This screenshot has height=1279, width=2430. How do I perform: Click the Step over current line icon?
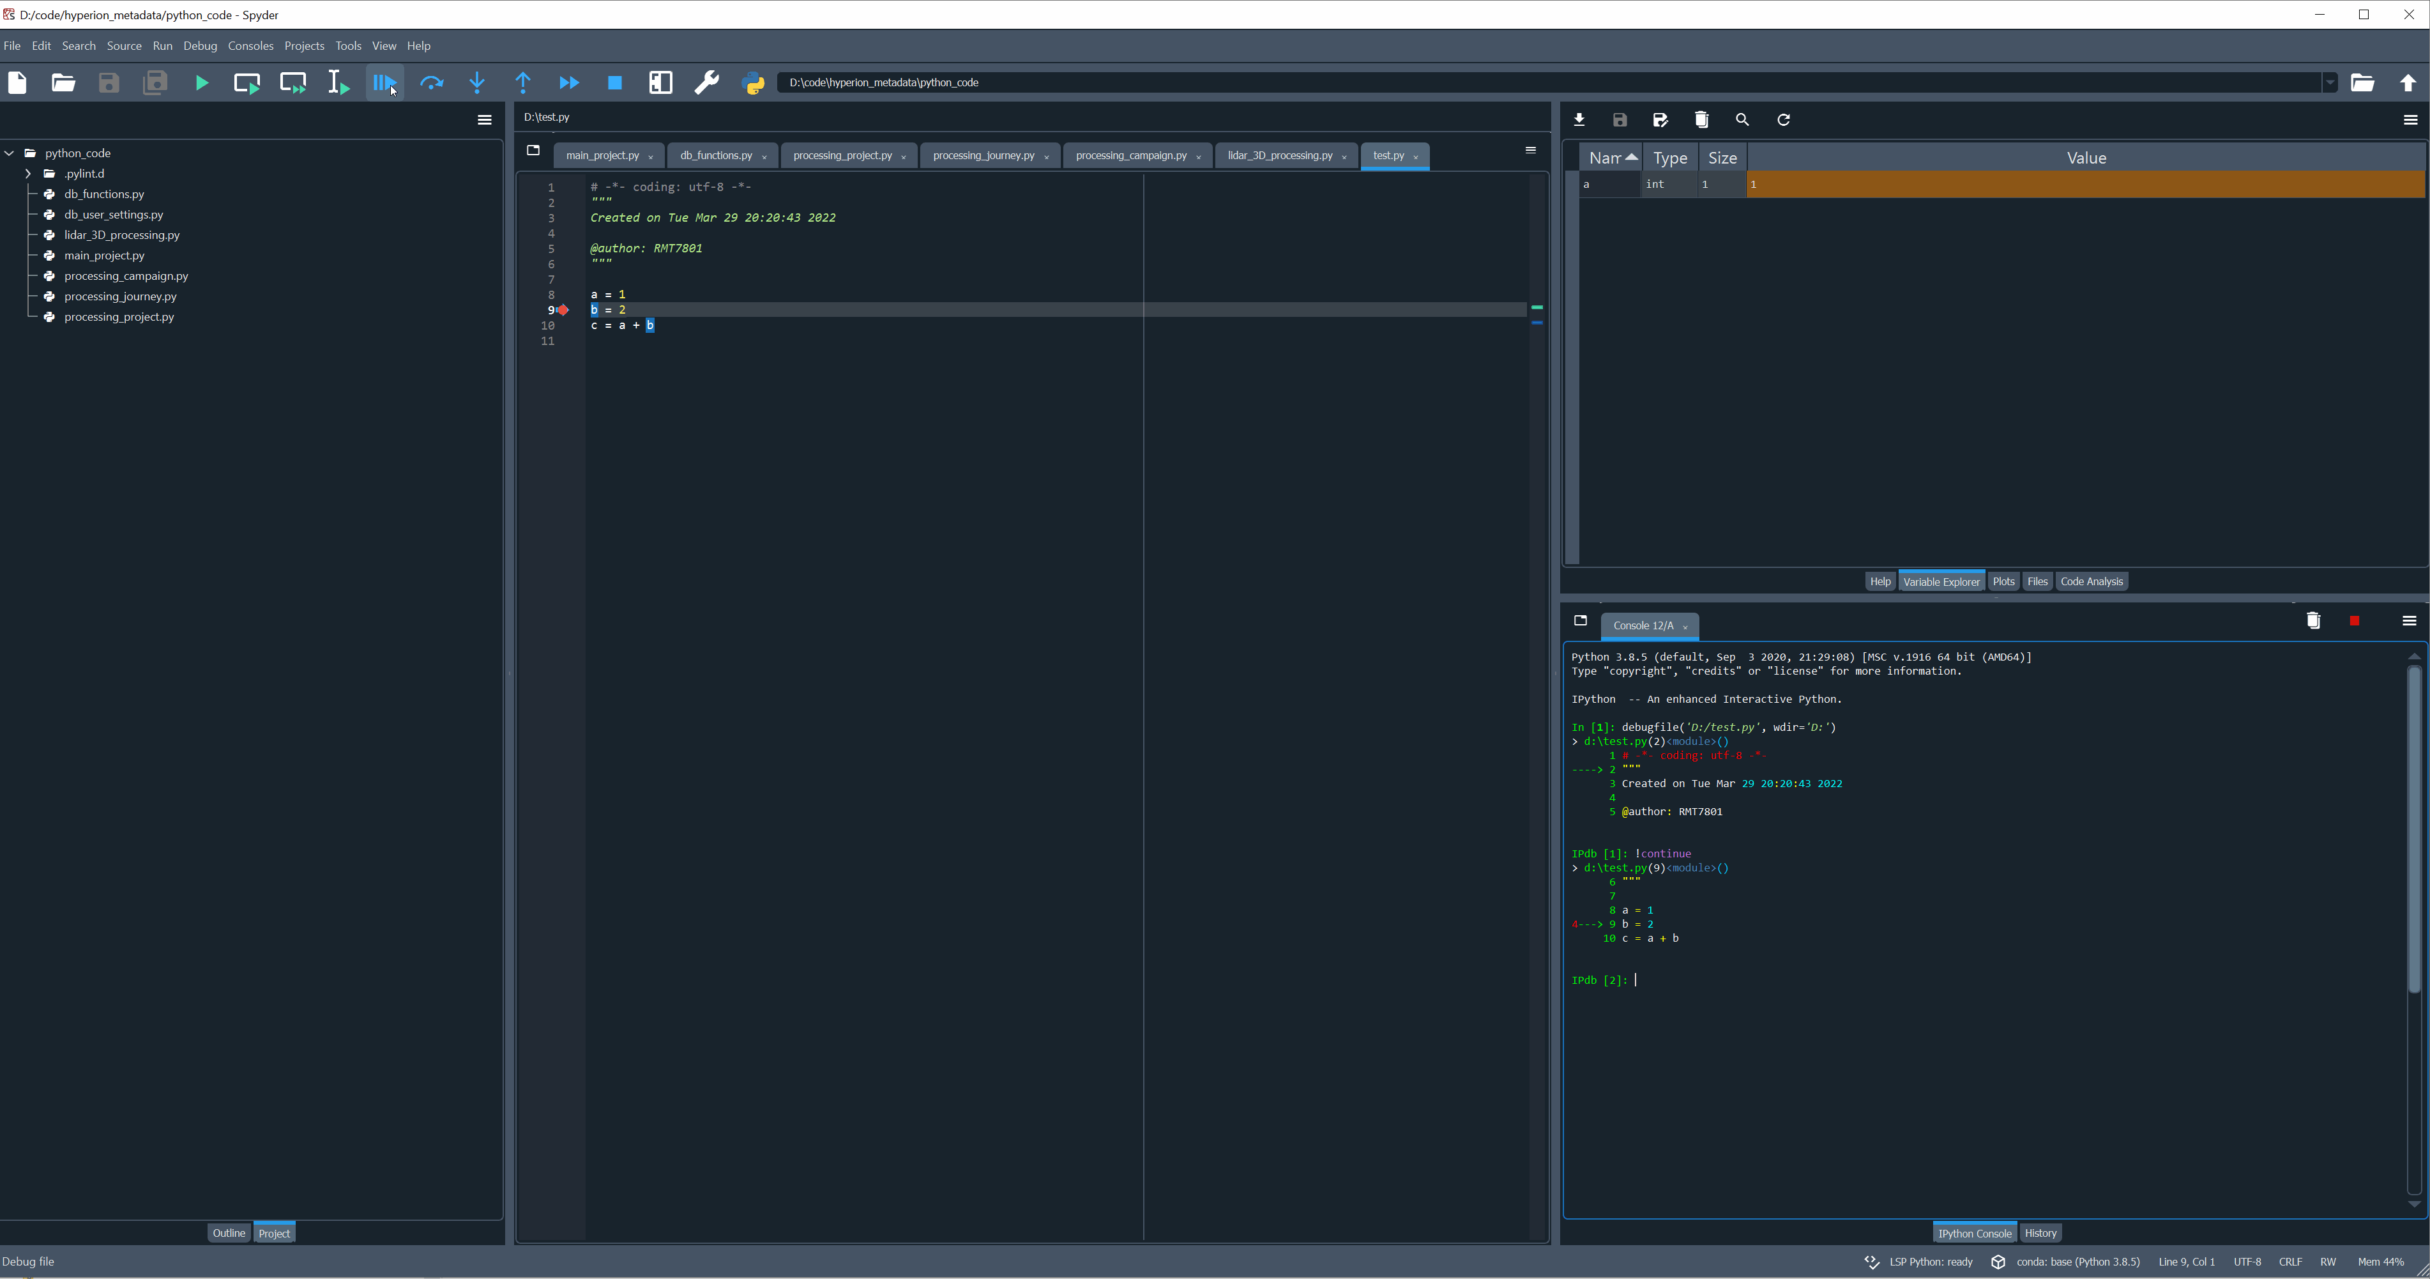[431, 83]
